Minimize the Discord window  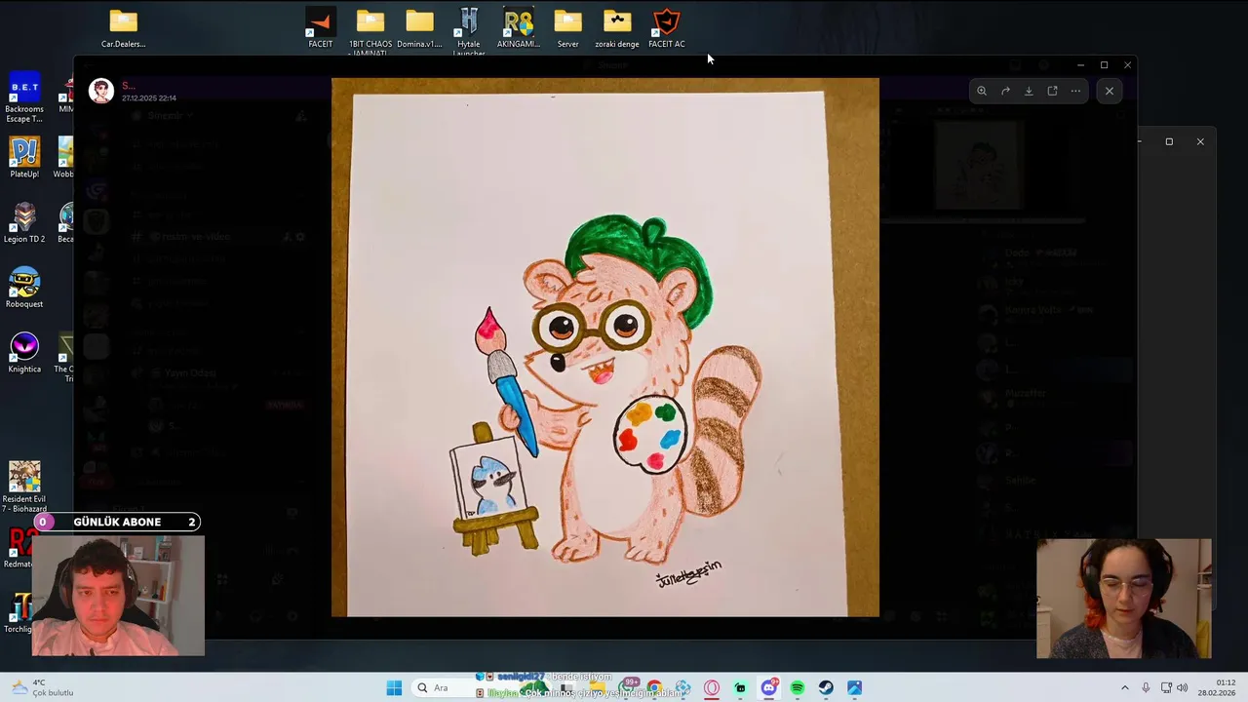1080,65
